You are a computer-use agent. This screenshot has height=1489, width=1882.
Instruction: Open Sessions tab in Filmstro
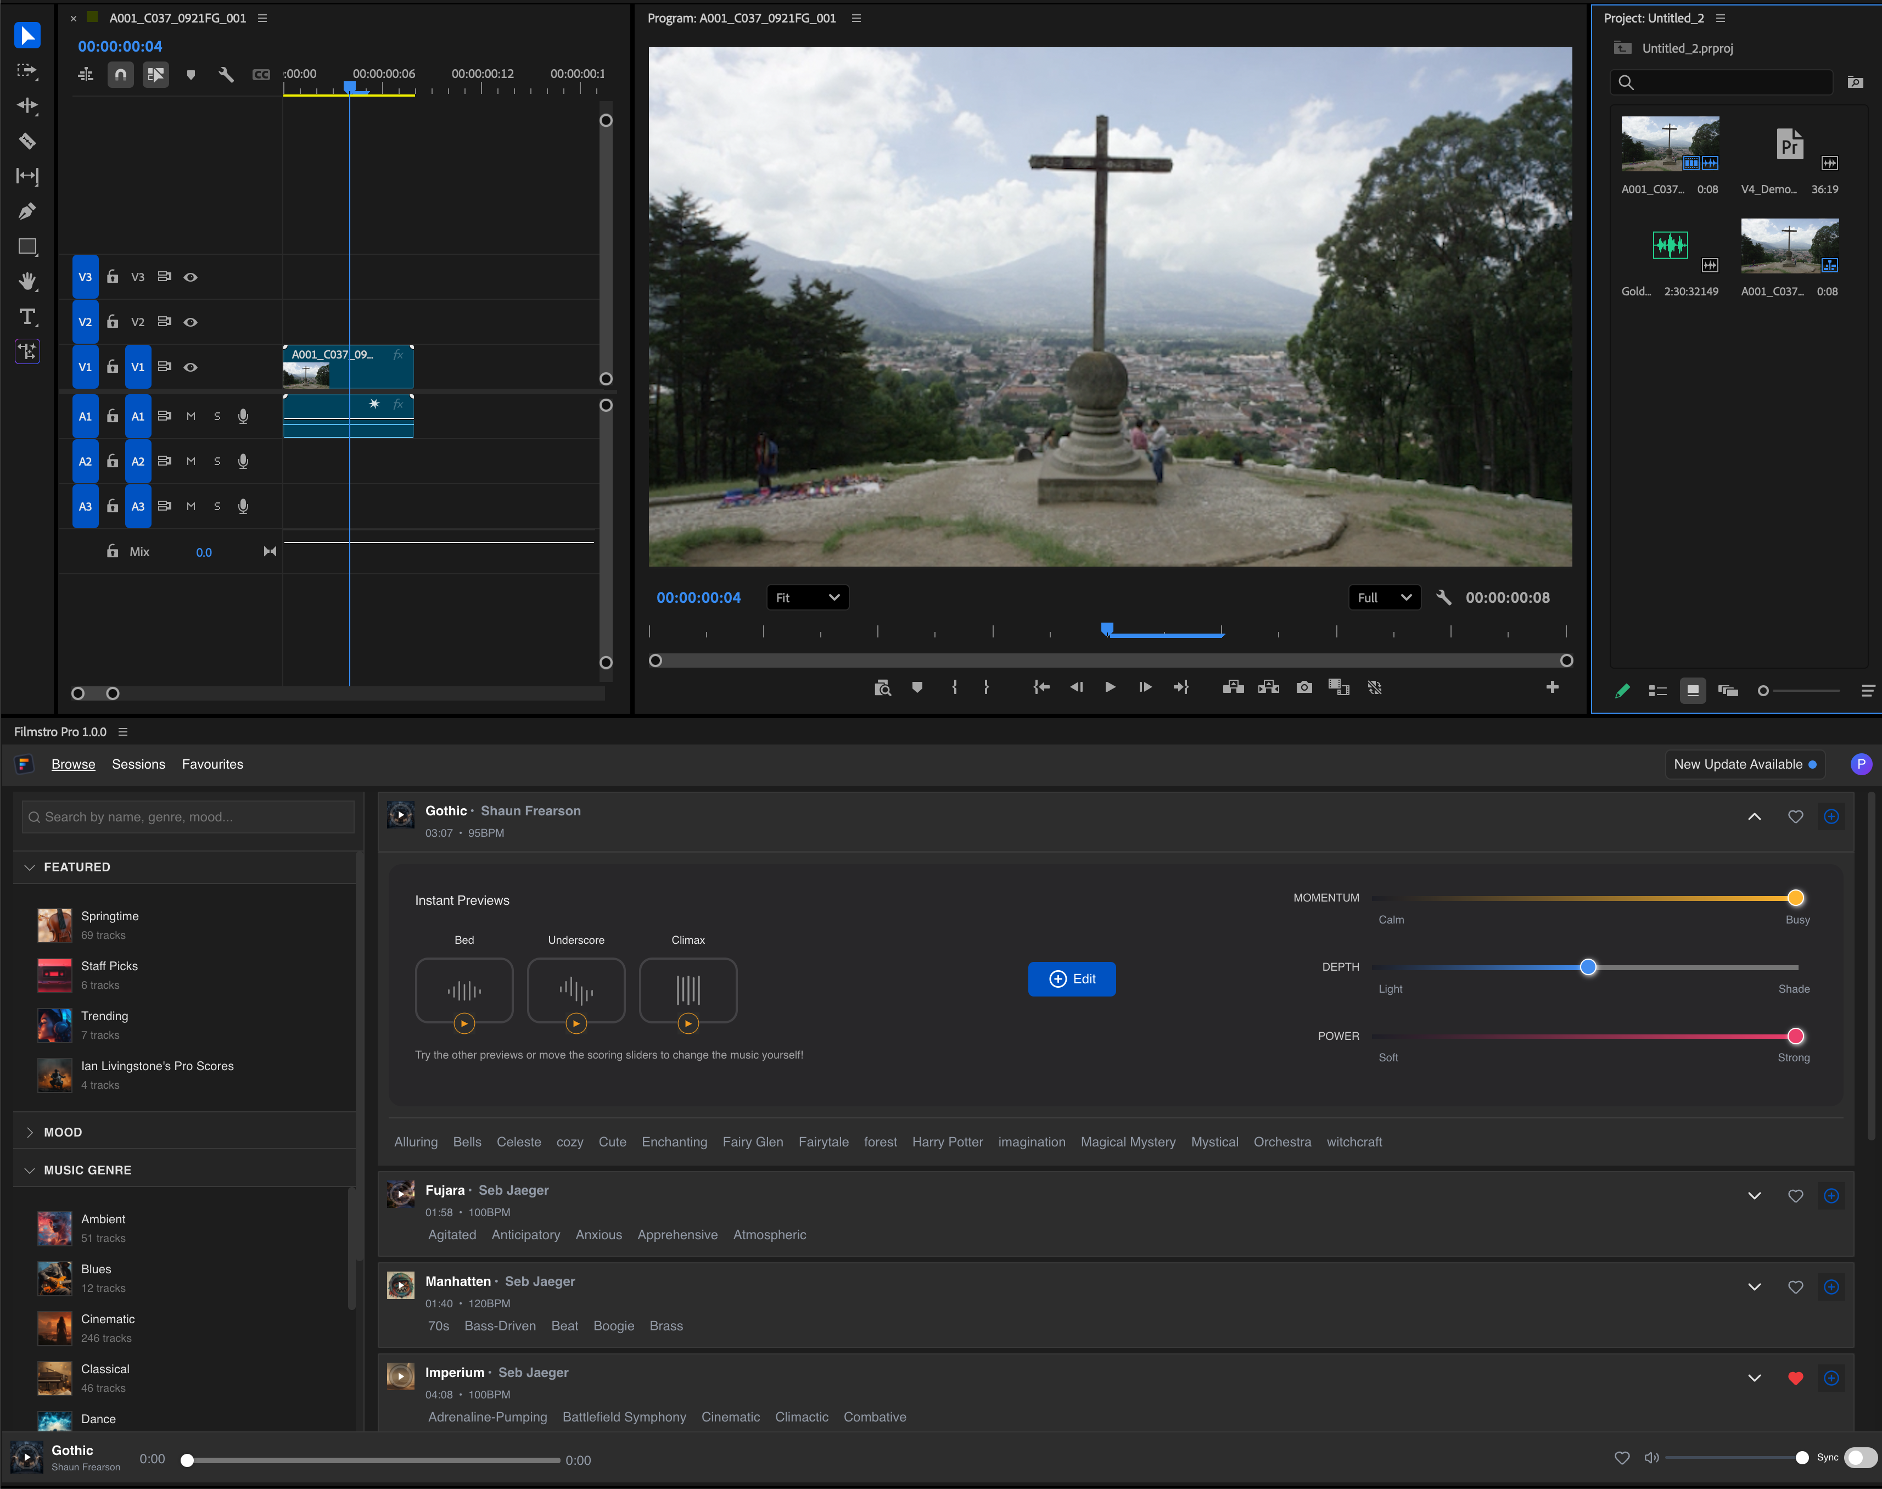click(138, 764)
